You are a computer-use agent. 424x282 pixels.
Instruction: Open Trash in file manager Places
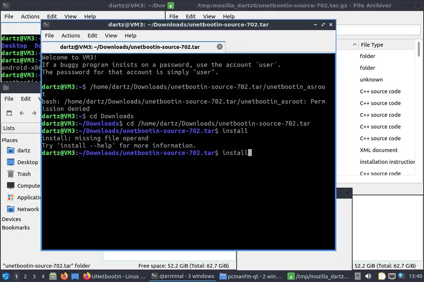24,174
